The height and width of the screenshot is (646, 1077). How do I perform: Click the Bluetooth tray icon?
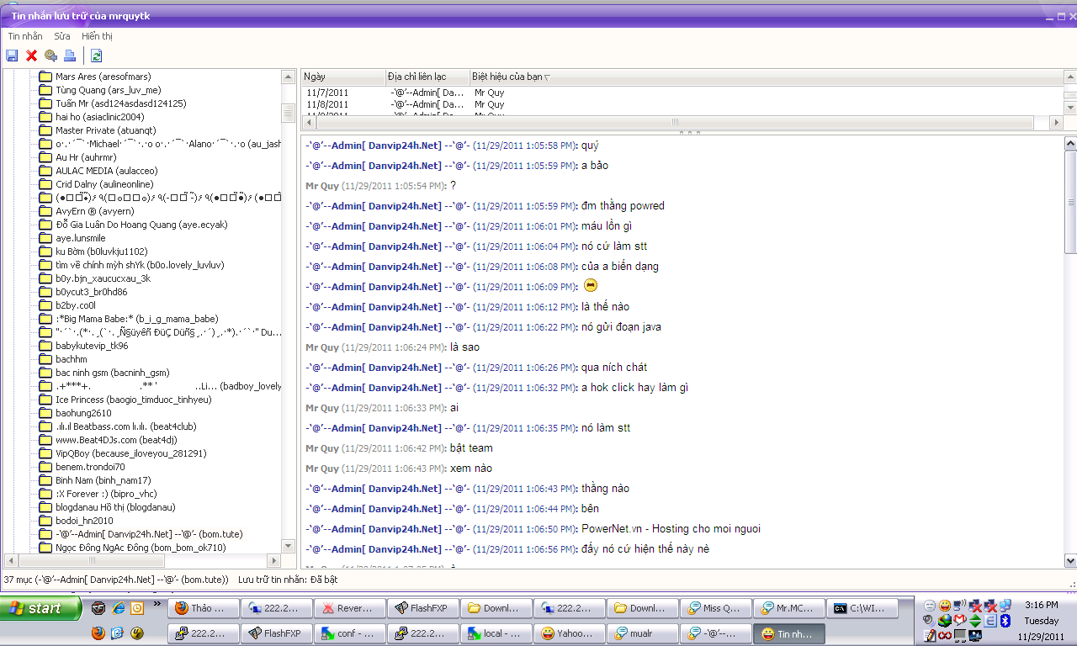tap(1005, 621)
